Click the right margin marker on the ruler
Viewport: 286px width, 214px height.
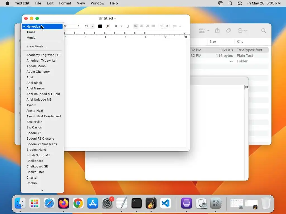click(185, 33)
